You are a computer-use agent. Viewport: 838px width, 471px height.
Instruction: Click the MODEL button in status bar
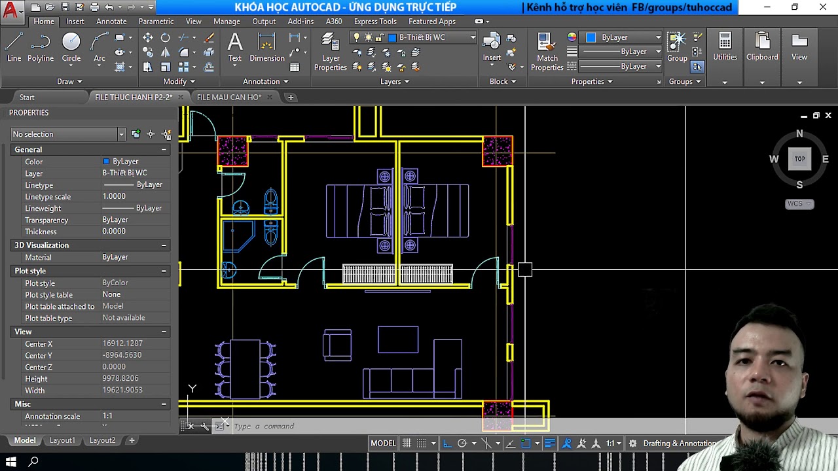click(x=383, y=443)
